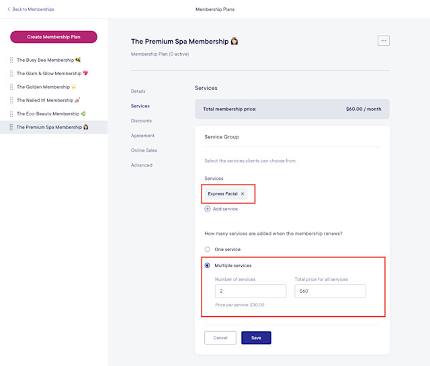The width and height of the screenshot is (430, 366).
Task: Click the back arrow to Memberships
Action: (x=9, y=9)
